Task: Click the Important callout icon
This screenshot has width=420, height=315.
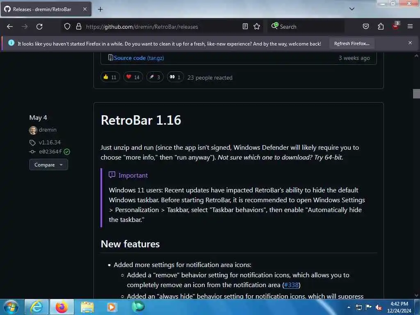Action: 112,175
